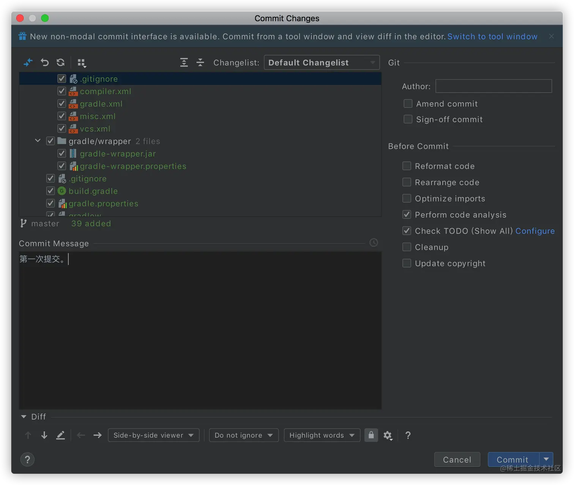
Task: Open the Commit button dropdown arrow
Action: (x=546, y=460)
